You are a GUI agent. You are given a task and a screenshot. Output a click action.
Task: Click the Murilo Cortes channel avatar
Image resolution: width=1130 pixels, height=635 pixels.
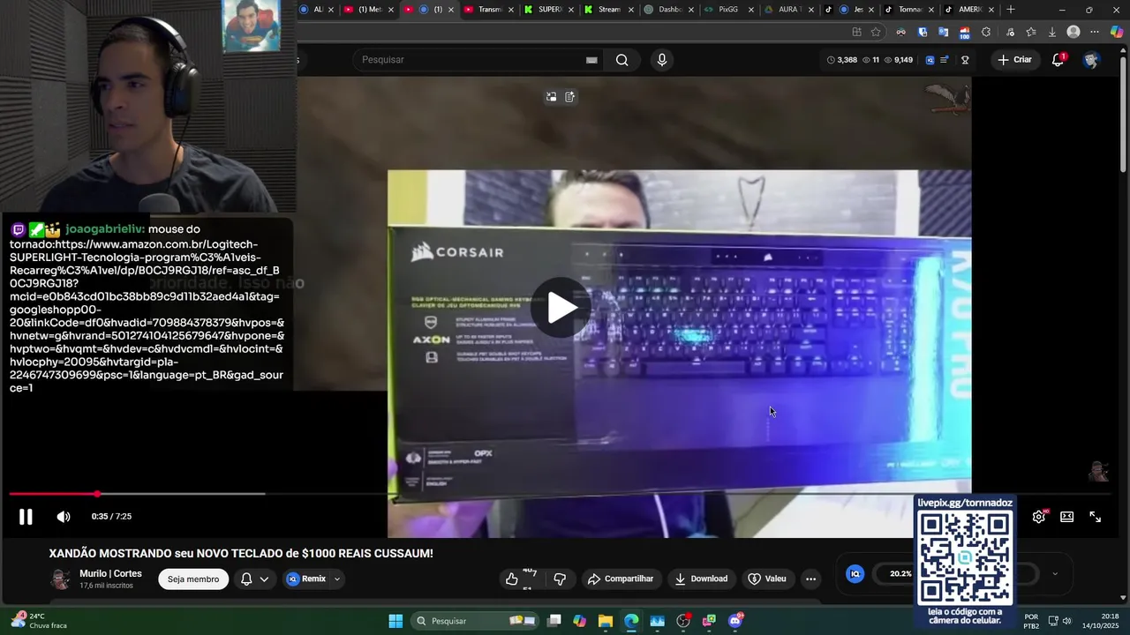pos(60,579)
